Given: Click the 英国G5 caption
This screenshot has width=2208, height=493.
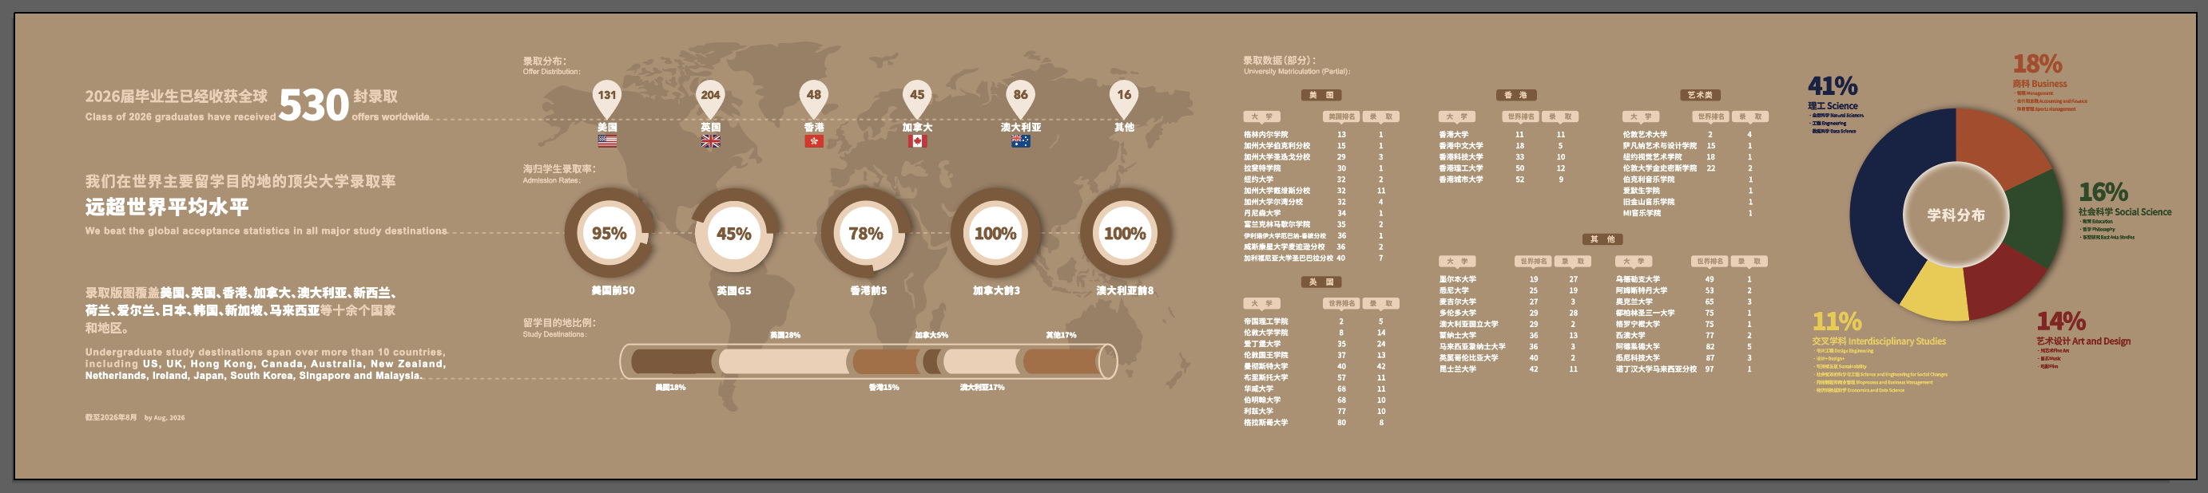Looking at the screenshot, I should (733, 291).
